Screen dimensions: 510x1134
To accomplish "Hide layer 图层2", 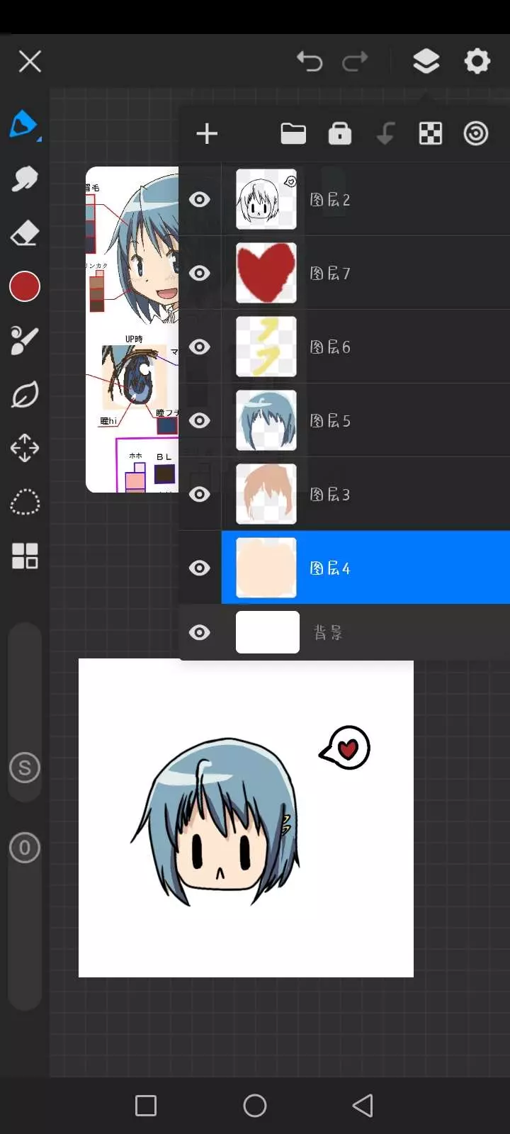I will (200, 199).
